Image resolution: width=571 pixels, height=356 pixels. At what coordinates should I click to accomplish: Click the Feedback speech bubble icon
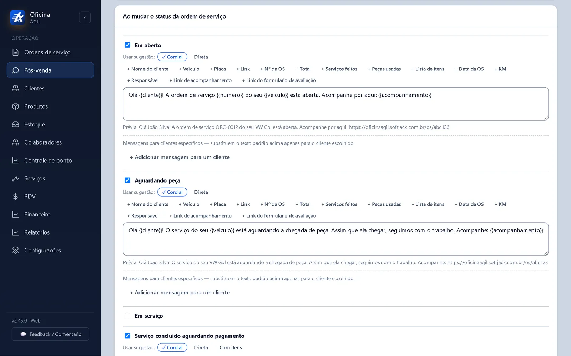point(23,334)
